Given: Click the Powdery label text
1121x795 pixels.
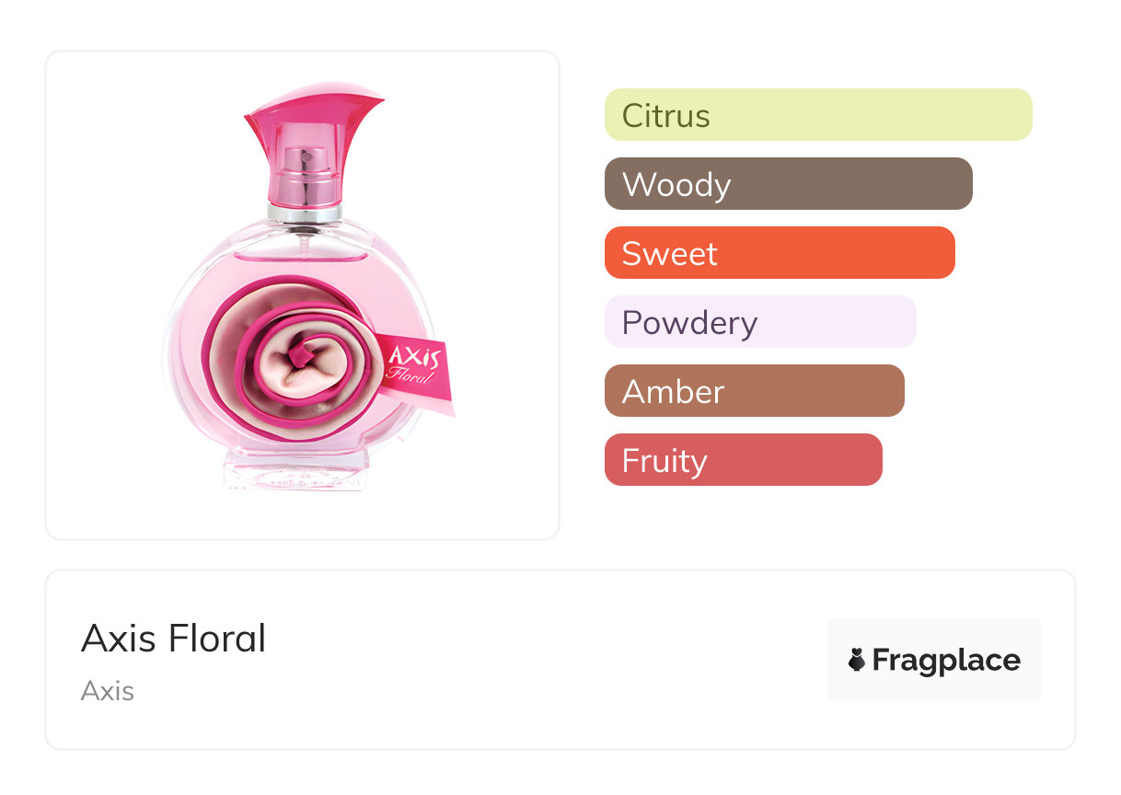Looking at the screenshot, I should click(689, 323).
